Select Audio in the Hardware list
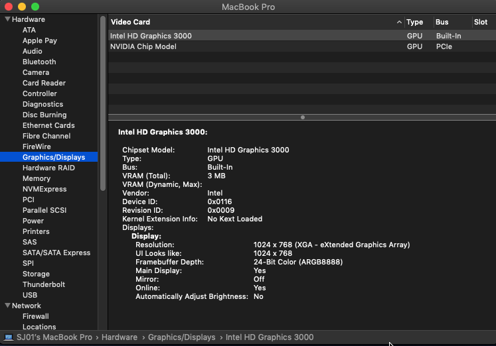The image size is (496, 346). [x=32, y=51]
